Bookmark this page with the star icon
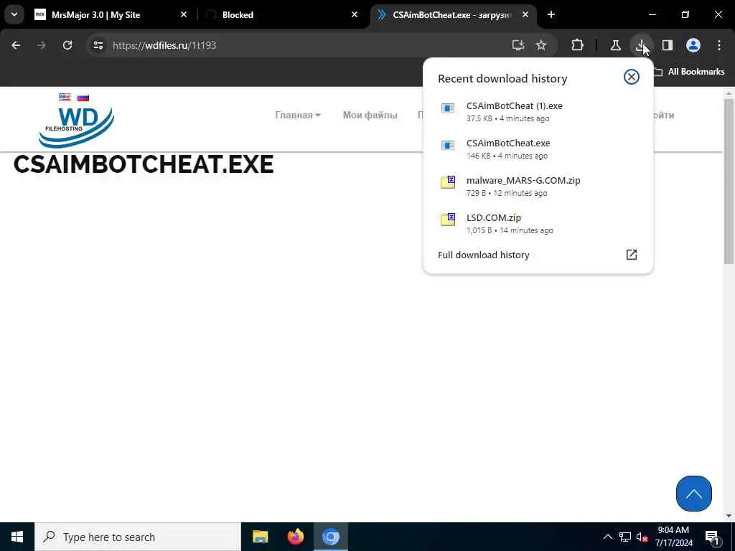This screenshot has height=551, width=735. pyautogui.click(x=541, y=45)
